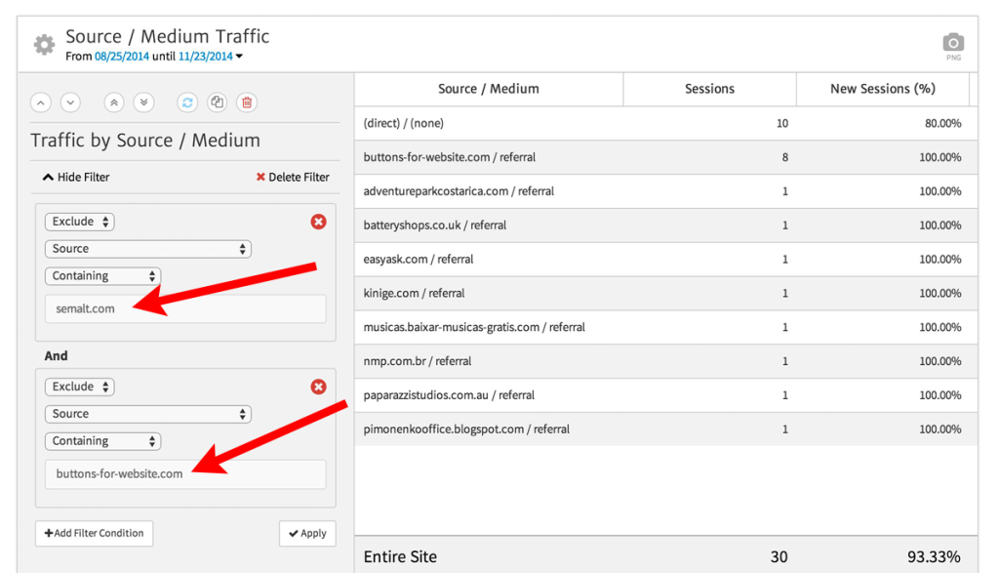The image size is (999, 573).
Task: Sort by New Sessions (%) column header
Action: (x=882, y=89)
